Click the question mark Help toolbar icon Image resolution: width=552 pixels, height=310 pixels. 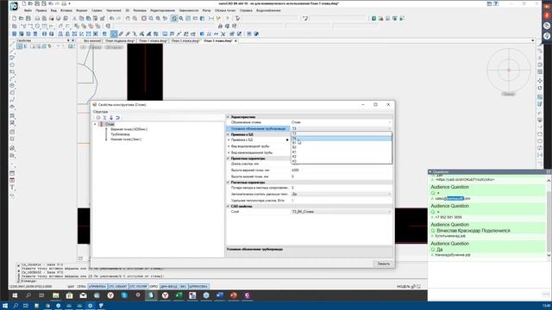coord(227,18)
